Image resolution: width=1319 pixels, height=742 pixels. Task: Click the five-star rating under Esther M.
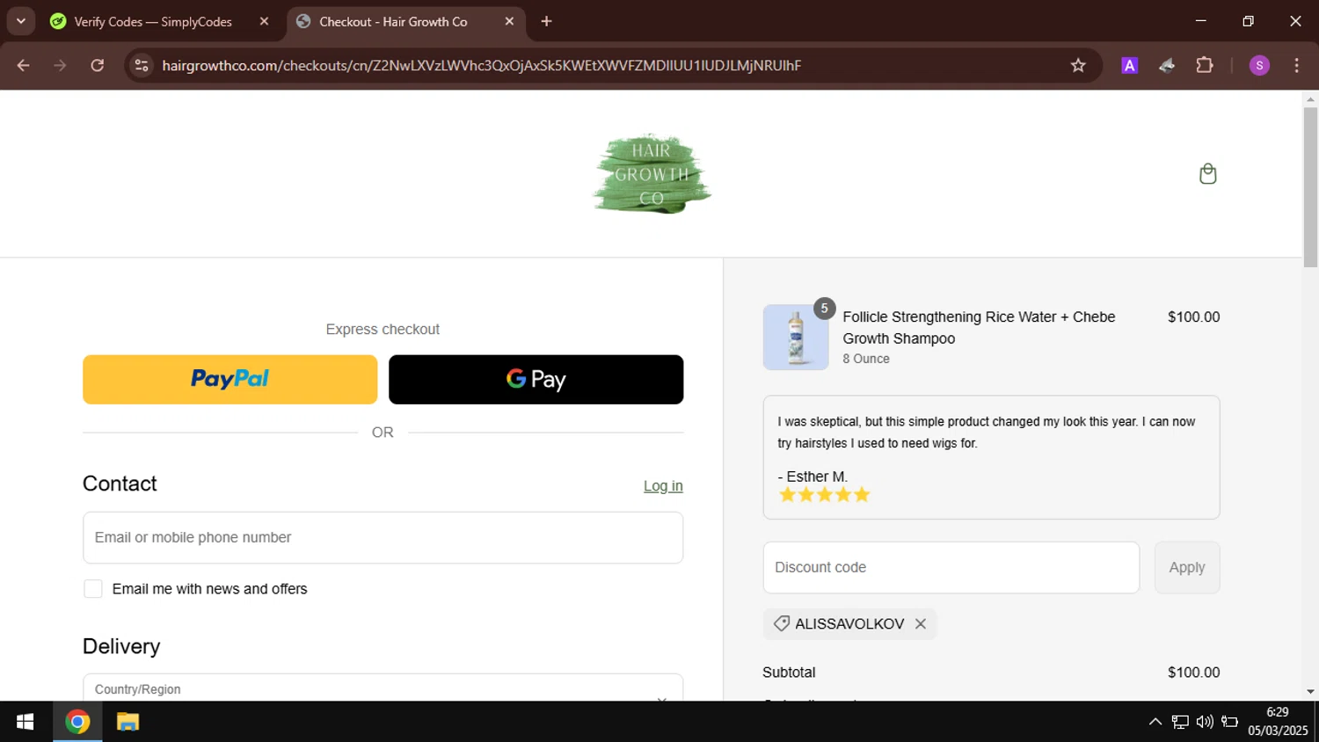coord(824,495)
